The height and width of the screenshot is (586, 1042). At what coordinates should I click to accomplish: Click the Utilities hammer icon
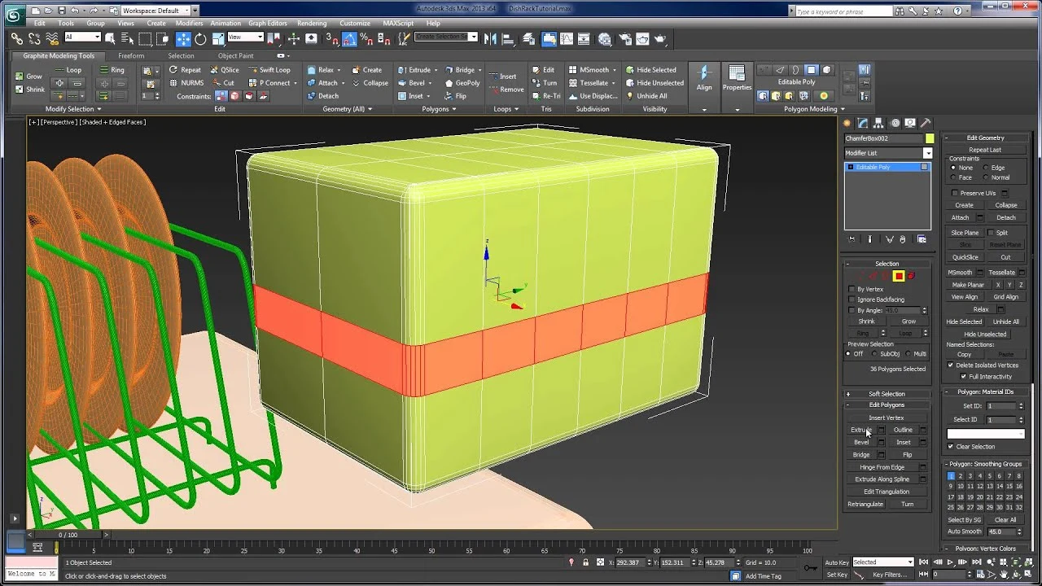click(x=926, y=123)
